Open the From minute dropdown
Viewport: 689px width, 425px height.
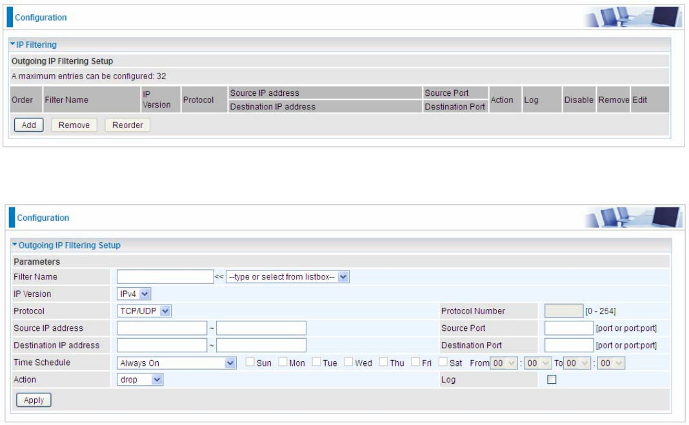click(538, 363)
